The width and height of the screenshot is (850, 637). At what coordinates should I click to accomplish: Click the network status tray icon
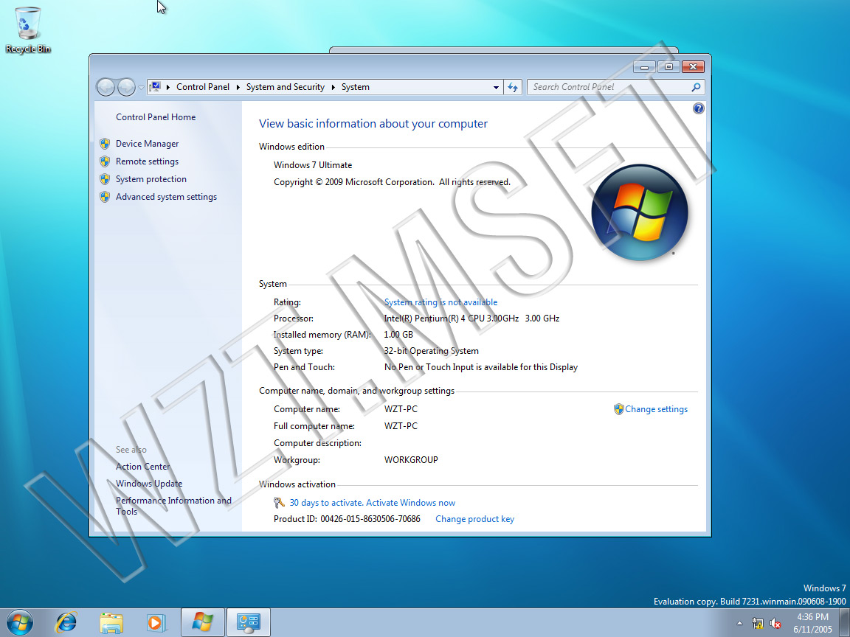pos(758,624)
